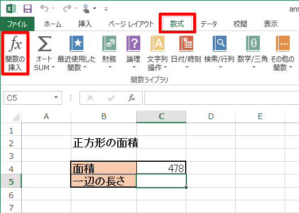Click the オートSUM sigma icon
Image resolution: width=299 pixels, height=213 pixels.
(44, 44)
